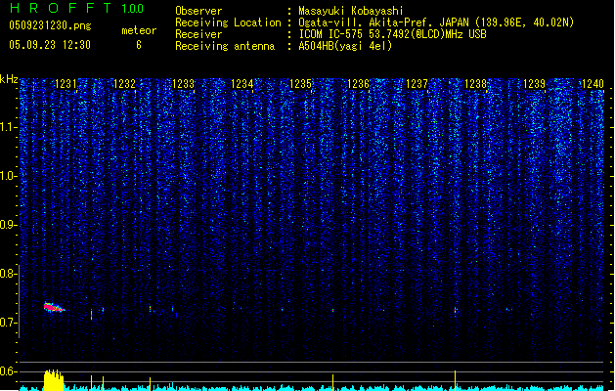Click the 1236 time marker
Viewport: 615px width, 391px height.
(x=359, y=84)
